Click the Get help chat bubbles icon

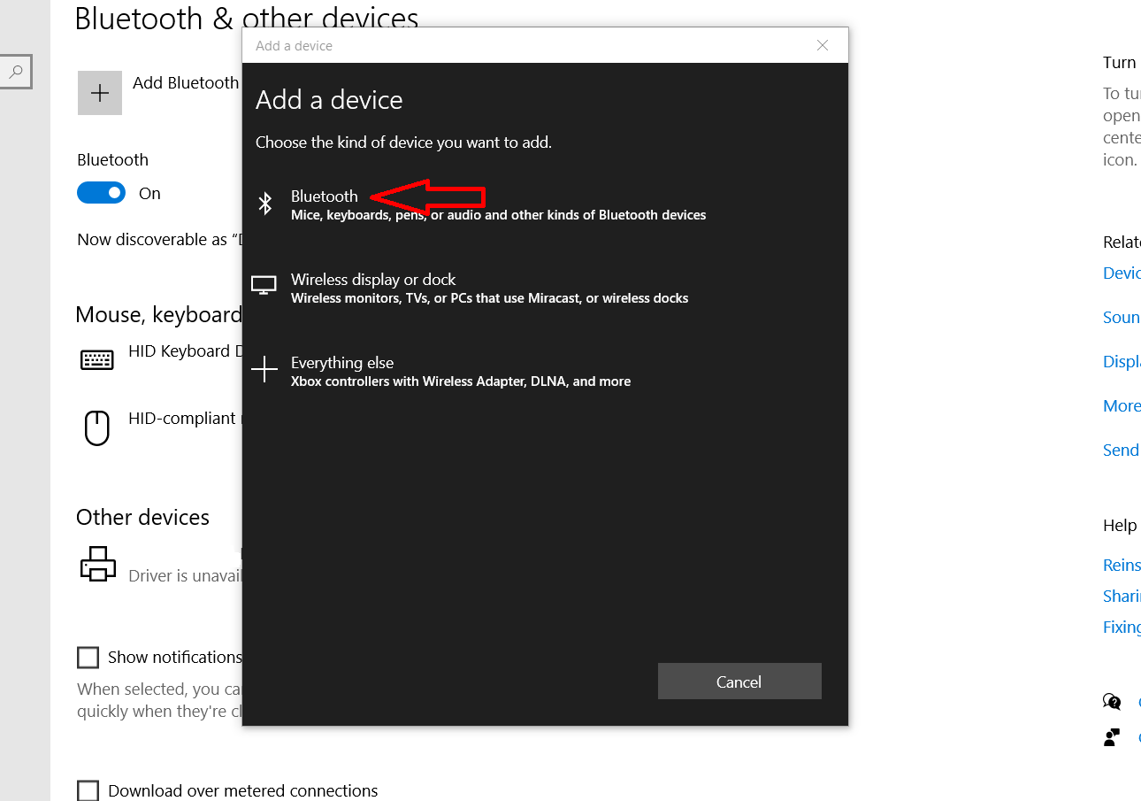tap(1112, 702)
